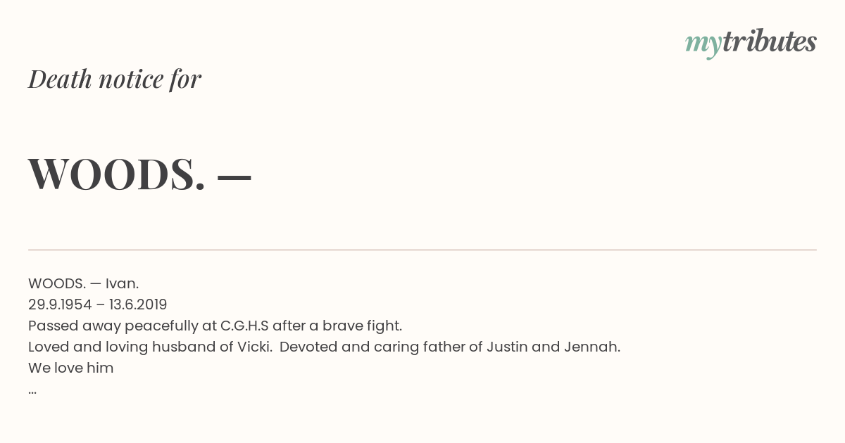Click the name 'Vicki' in the notice

(255, 347)
